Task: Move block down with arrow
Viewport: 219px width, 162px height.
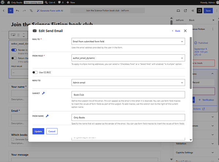Action: tap(24, 36)
